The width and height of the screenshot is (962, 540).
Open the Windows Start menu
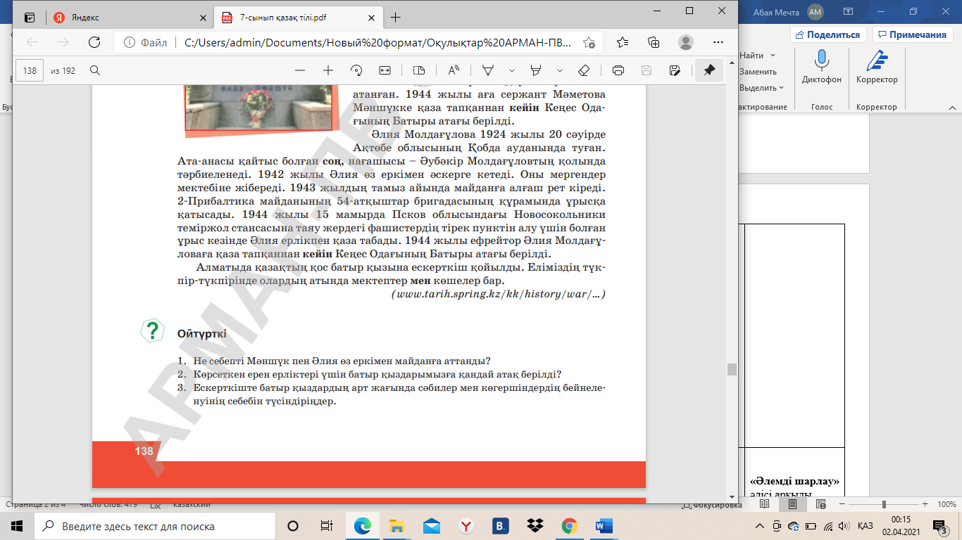pos(17,526)
